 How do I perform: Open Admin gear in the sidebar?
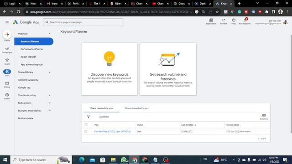click(x=7, y=96)
